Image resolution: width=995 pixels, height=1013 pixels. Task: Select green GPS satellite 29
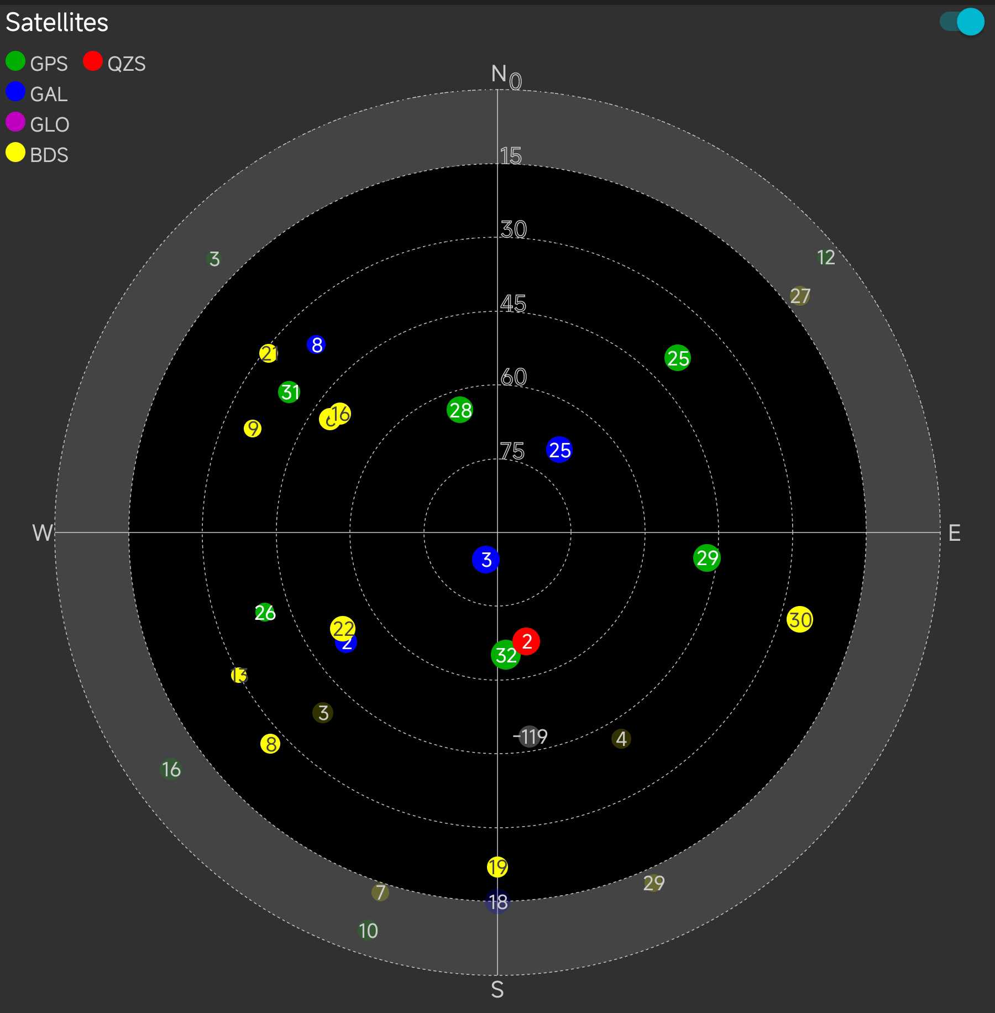click(x=707, y=558)
